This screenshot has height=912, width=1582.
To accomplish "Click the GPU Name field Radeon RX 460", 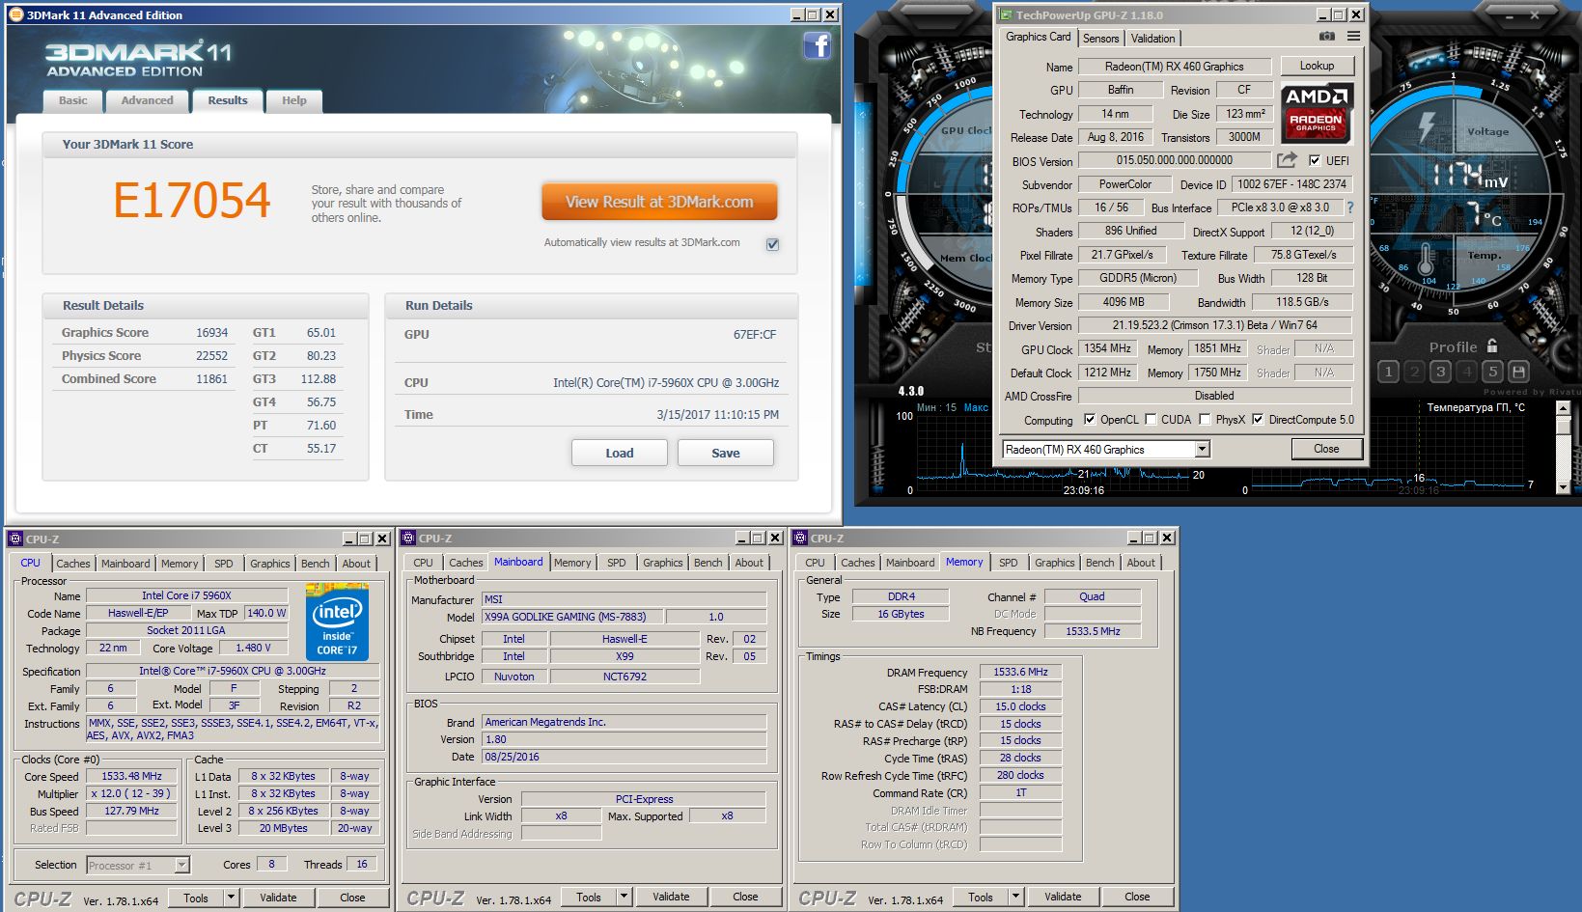I will (x=1175, y=67).
